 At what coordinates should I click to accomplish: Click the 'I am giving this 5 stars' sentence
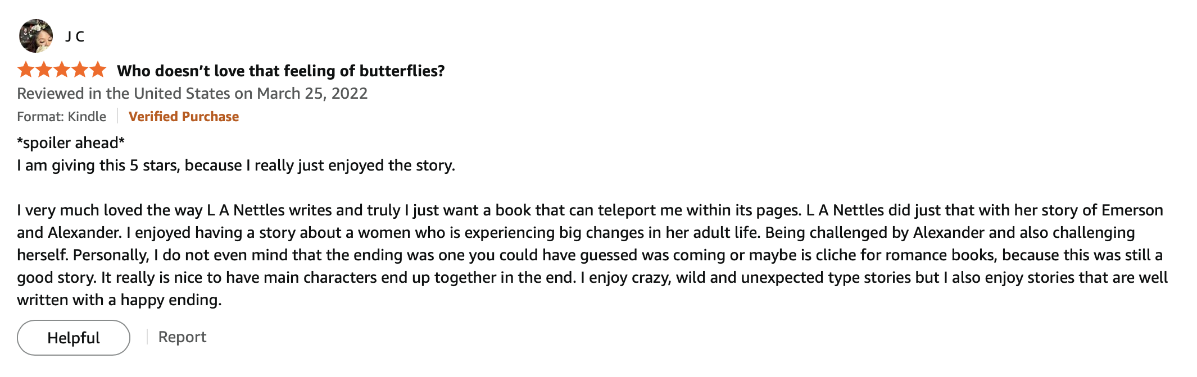pyautogui.click(x=236, y=165)
